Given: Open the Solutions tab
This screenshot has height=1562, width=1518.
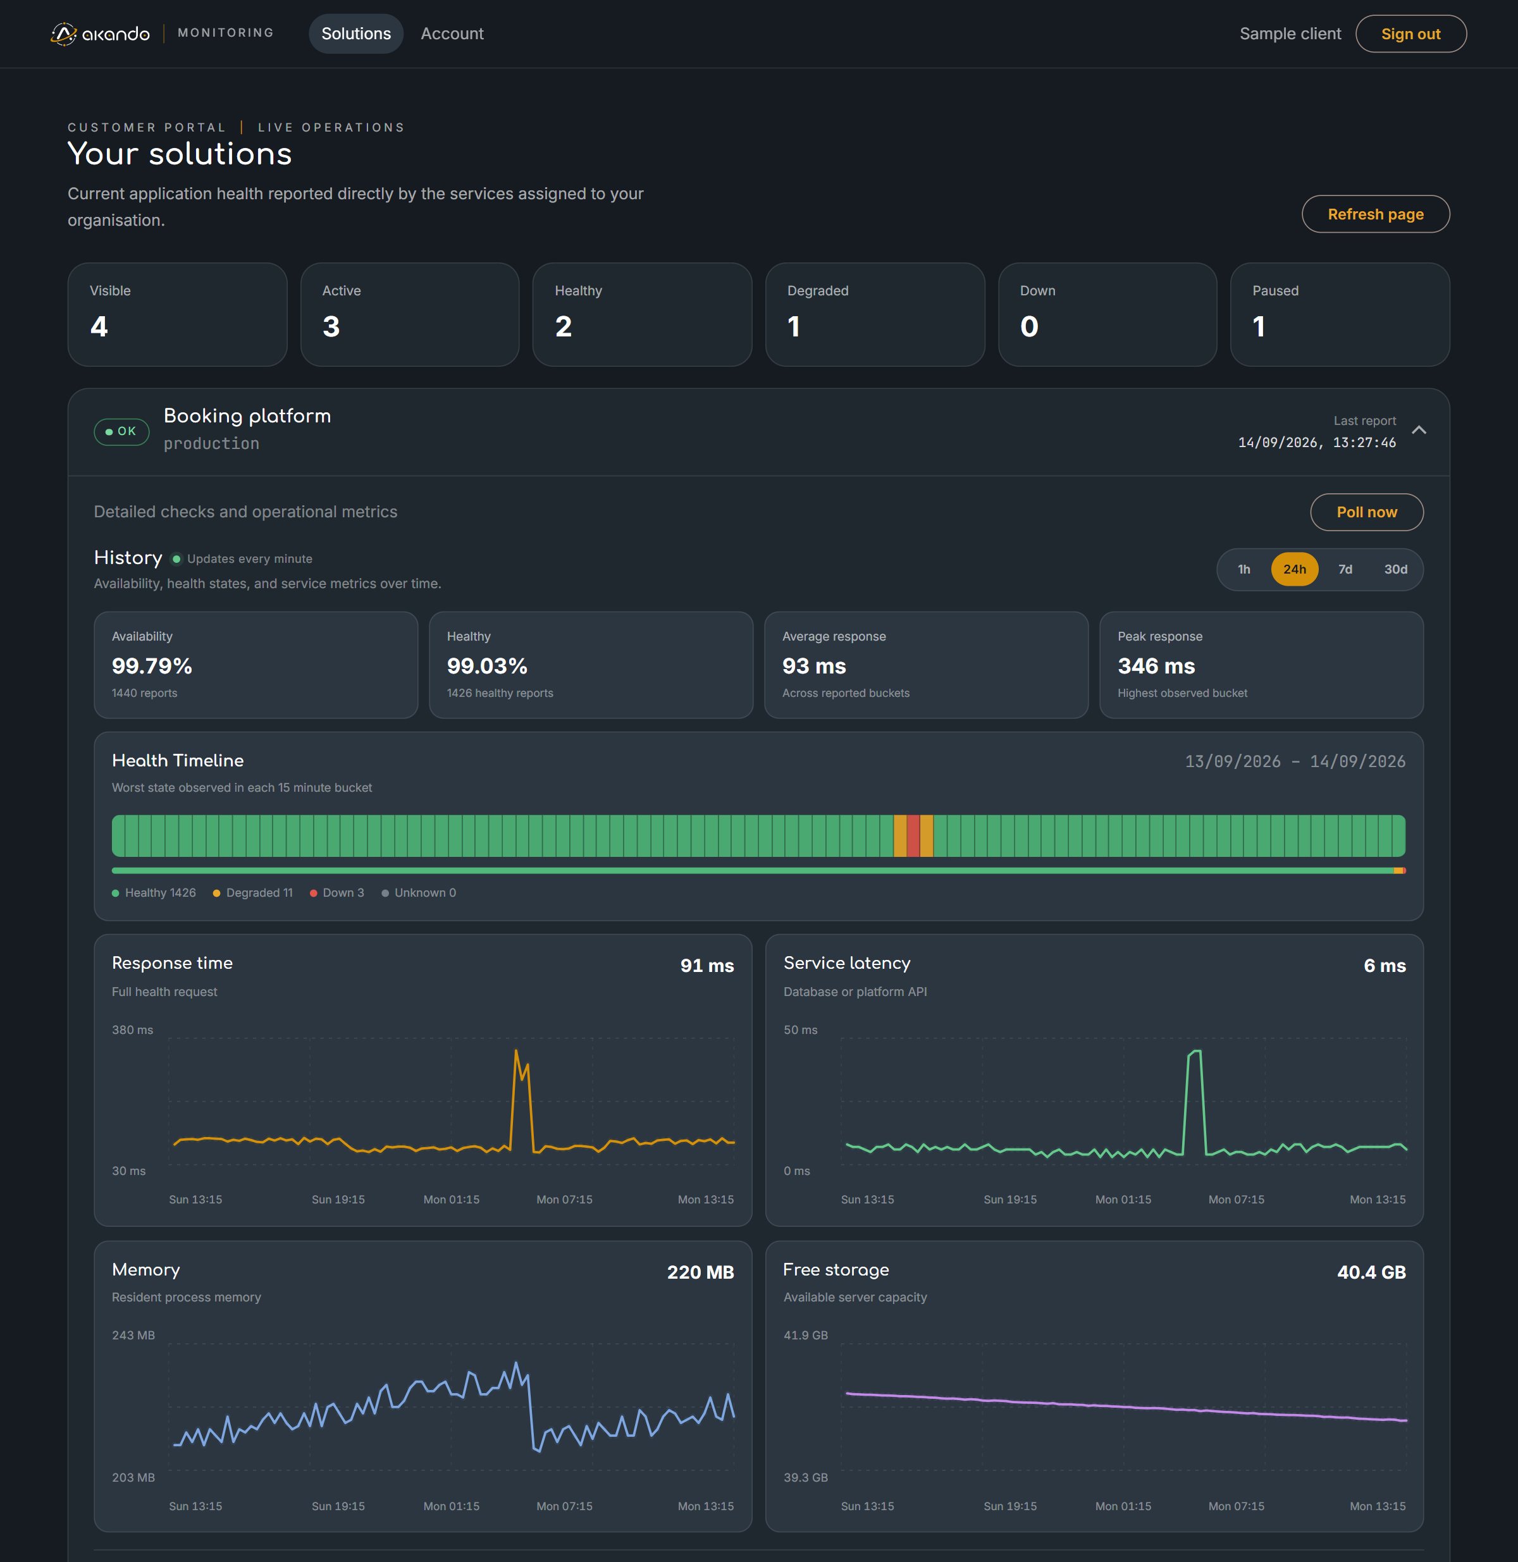Looking at the screenshot, I should click(355, 34).
